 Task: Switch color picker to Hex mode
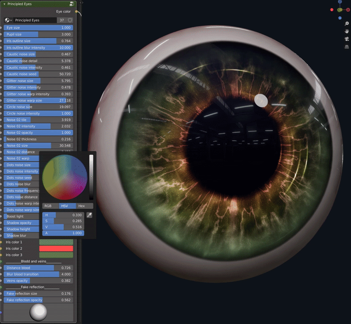[x=85, y=206]
